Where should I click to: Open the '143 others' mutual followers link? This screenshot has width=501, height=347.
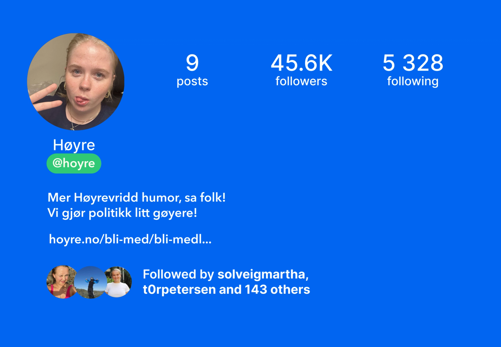277,290
